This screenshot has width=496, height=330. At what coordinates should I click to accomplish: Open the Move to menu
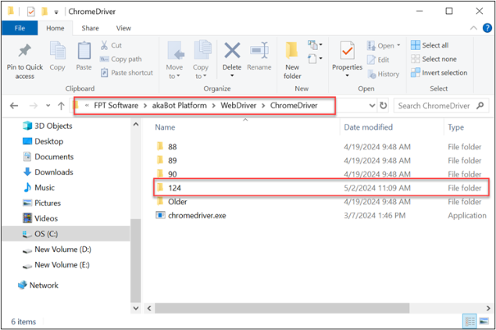coord(174,60)
